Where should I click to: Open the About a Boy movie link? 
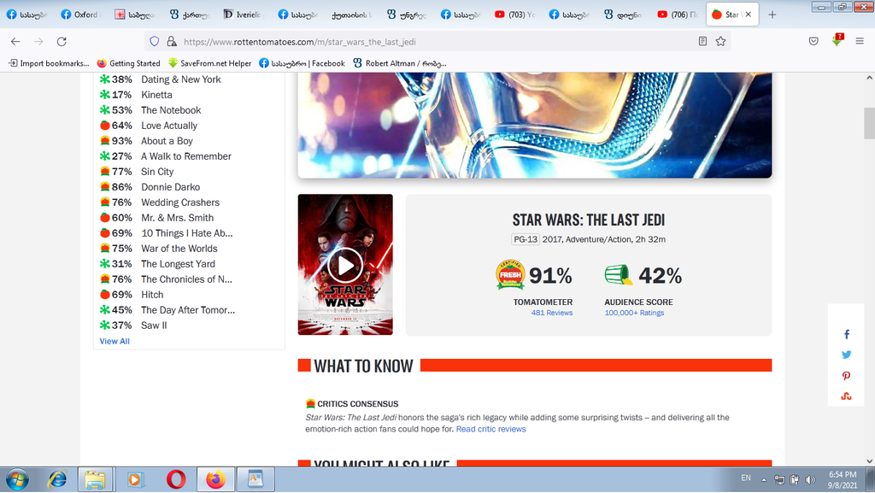(x=167, y=141)
